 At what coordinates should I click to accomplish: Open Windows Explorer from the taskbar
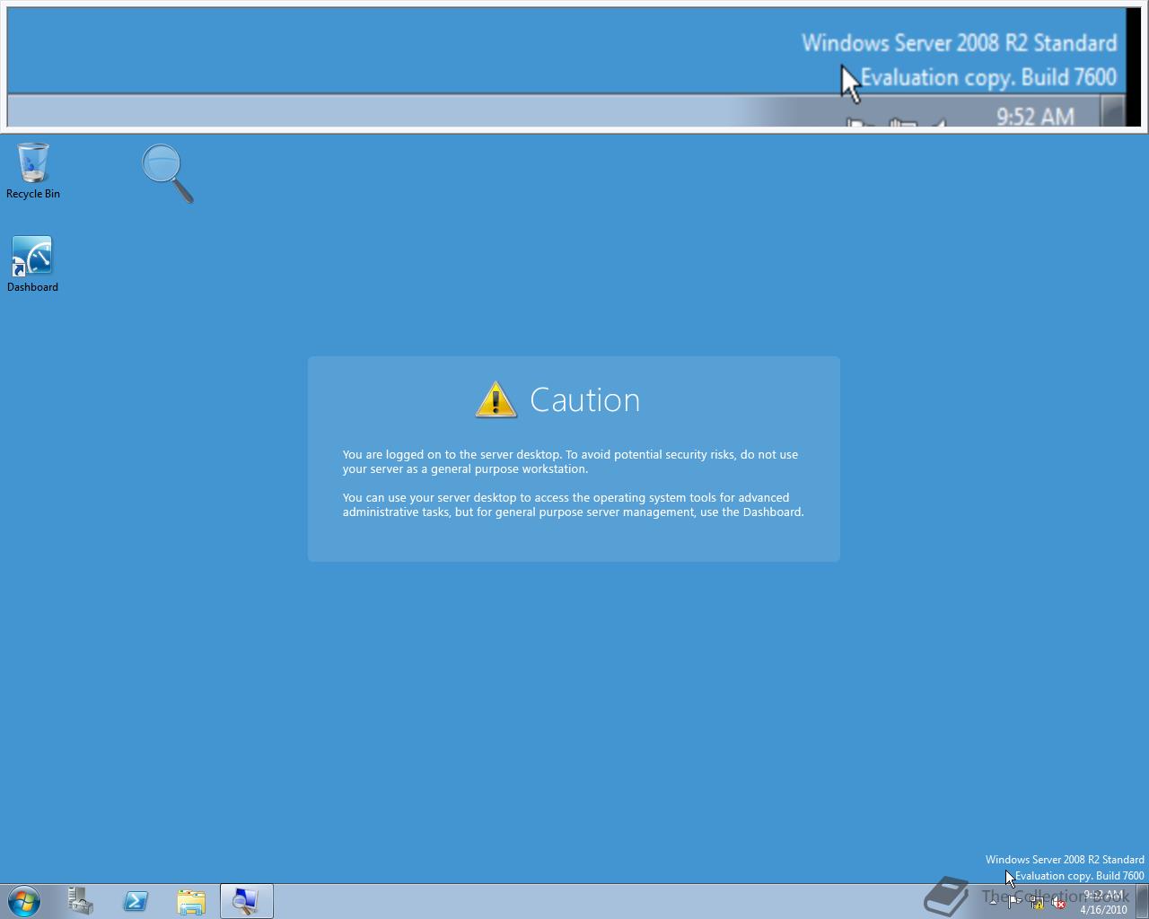(x=191, y=901)
